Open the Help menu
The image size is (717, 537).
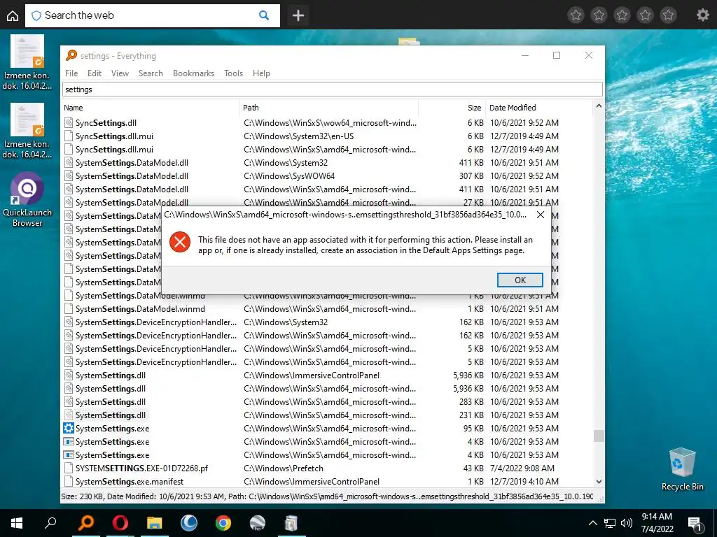(261, 73)
